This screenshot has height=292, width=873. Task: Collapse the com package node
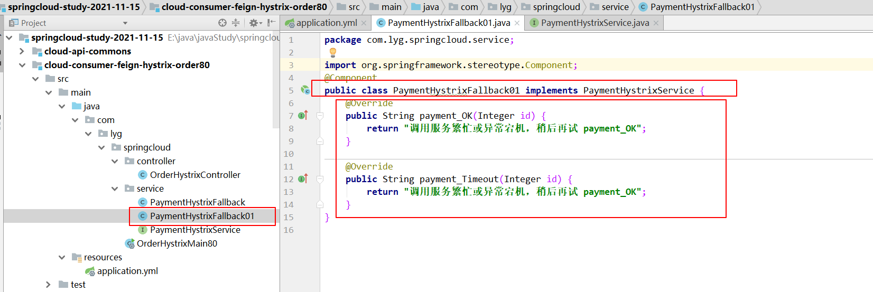click(x=75, y=120)
